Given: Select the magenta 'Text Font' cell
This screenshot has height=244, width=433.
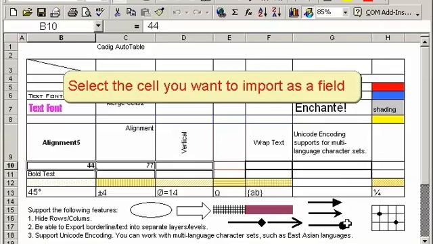Looking at the screenshot, I should pos(61,107).
